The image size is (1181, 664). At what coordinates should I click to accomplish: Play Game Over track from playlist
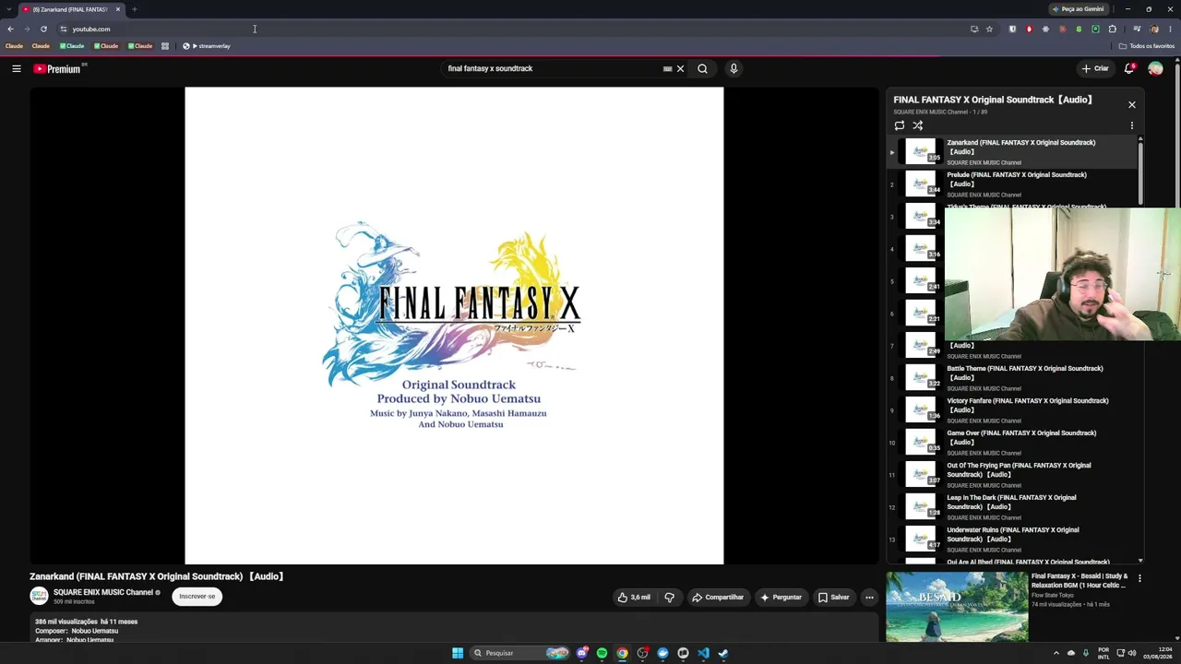point(1012,443)
